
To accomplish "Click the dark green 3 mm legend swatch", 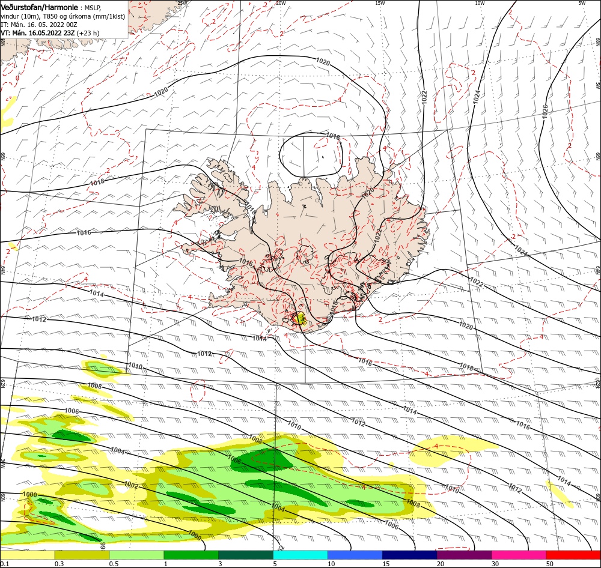I will (246, 555).
